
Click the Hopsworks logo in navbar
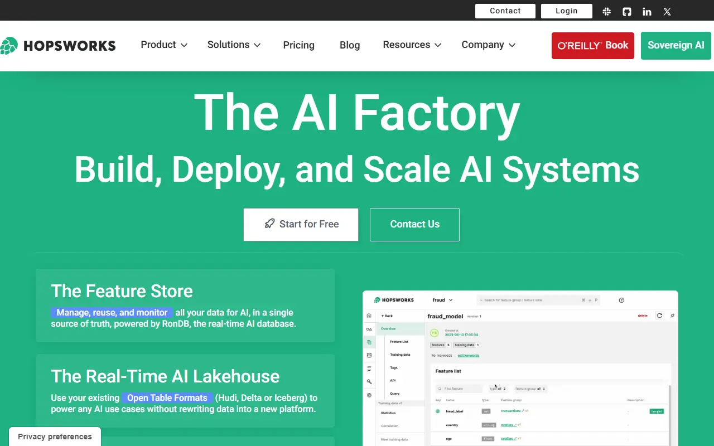(58, 46)
